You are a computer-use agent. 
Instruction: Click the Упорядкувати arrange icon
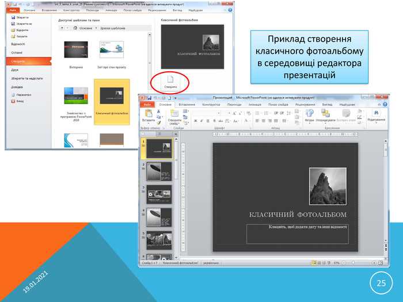tap(325, 113)
